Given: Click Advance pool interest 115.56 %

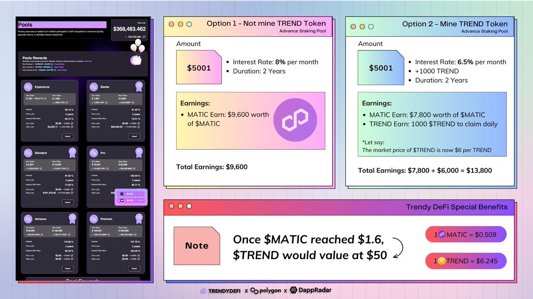Looking at the screenshot, I should 69,242.
